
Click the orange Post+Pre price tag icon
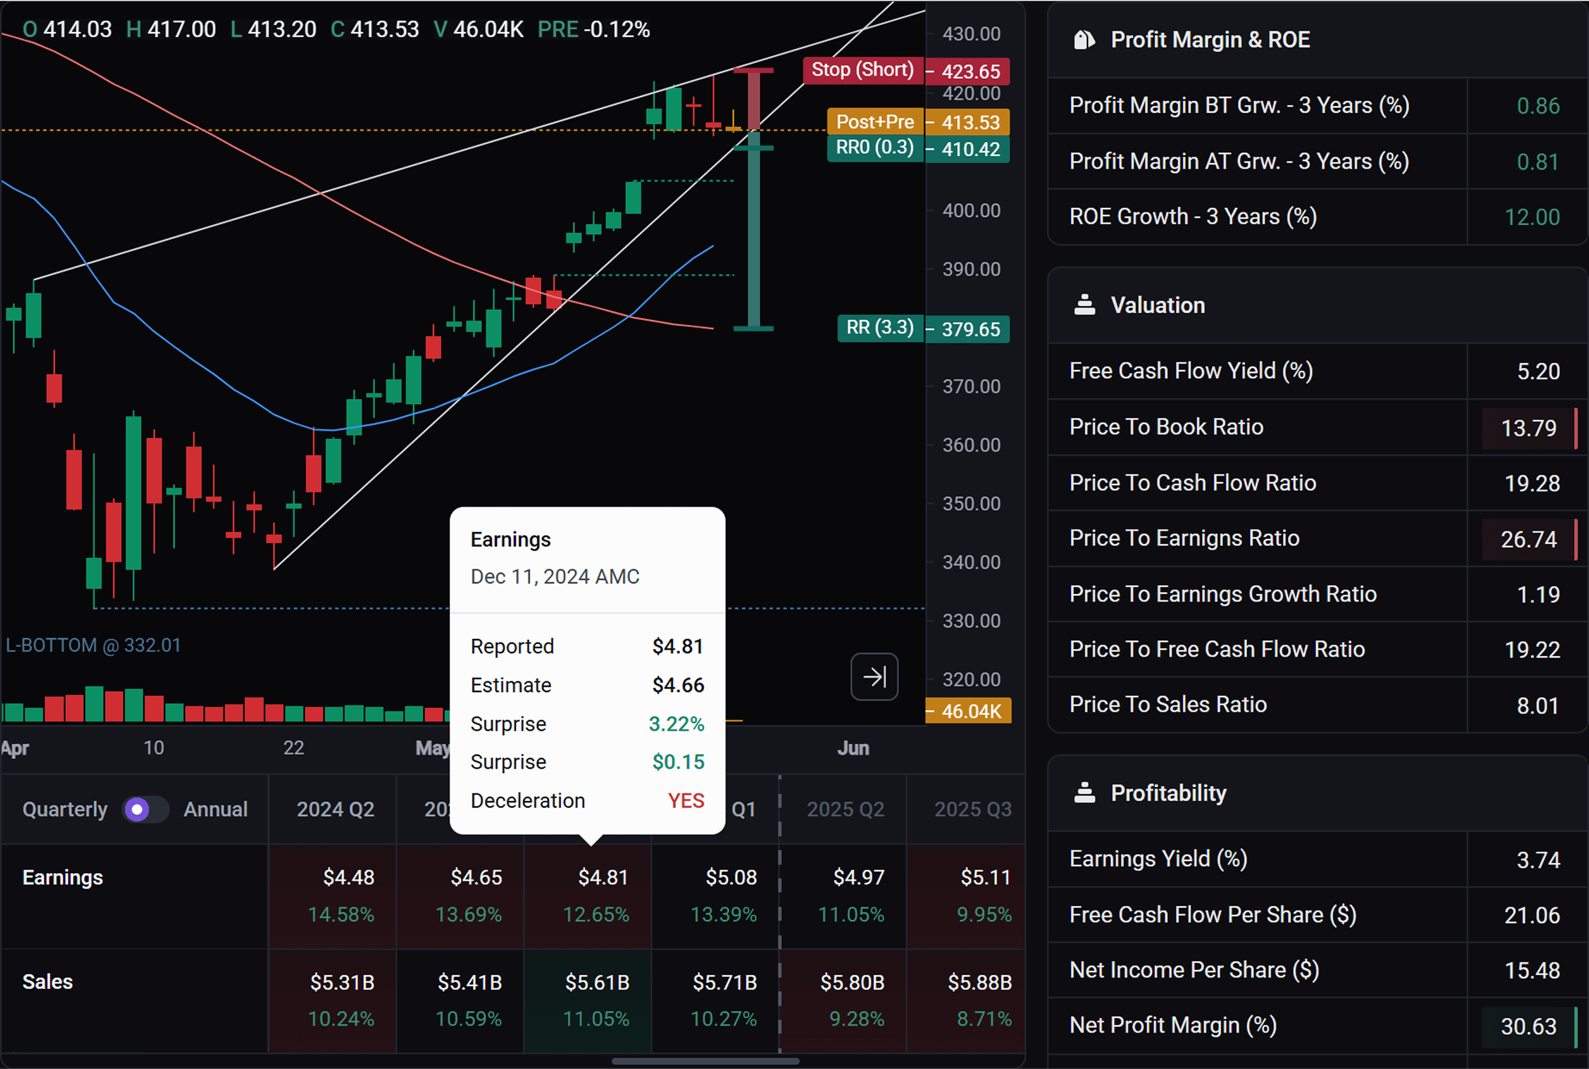click(x=875, y=121)
